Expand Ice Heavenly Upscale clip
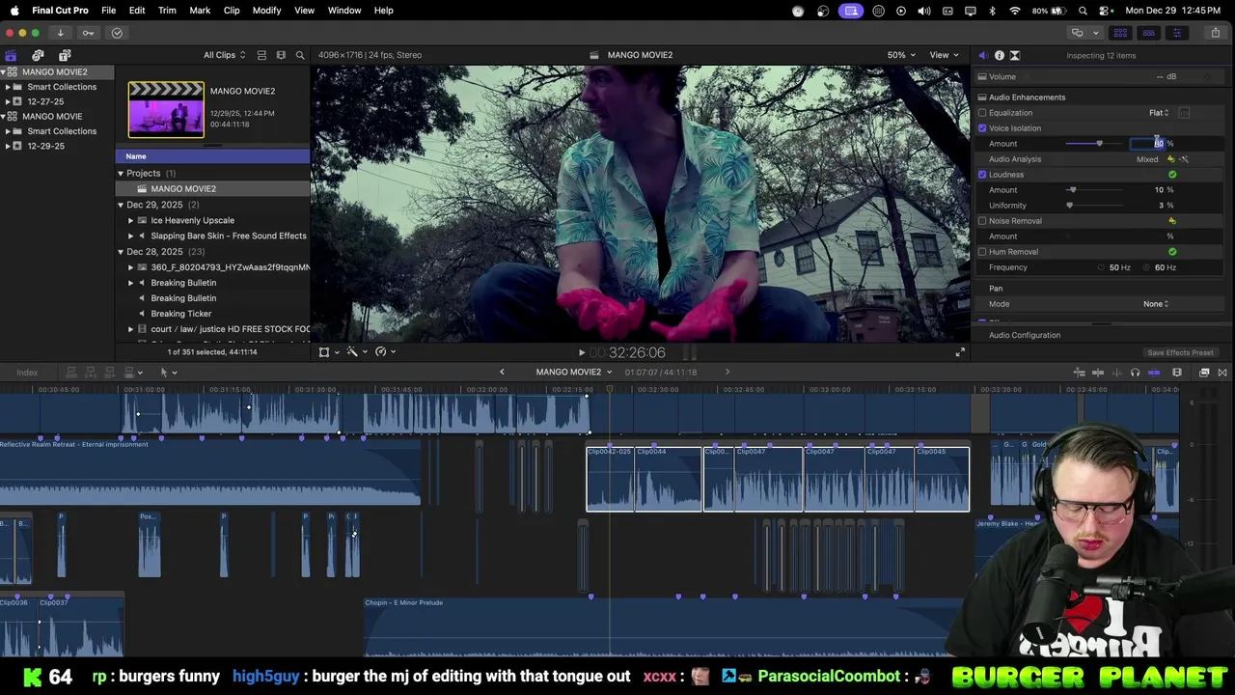This screenshot has height=695, width=1235. (130, 220)
